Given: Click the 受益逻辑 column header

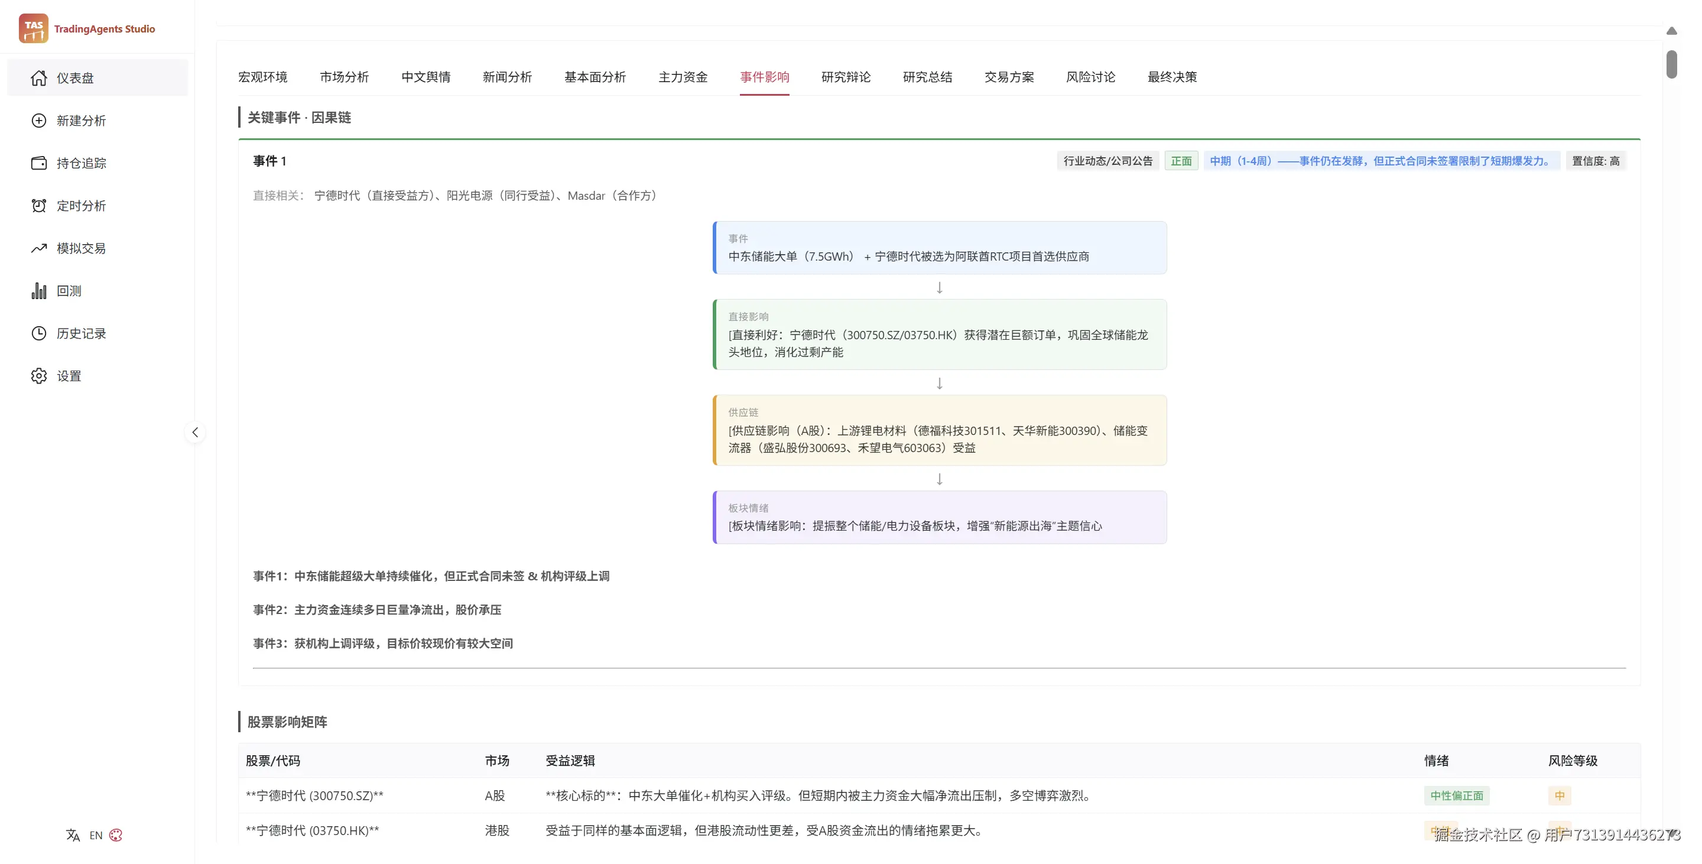Looking at the screenshot, I should [570, 761].
